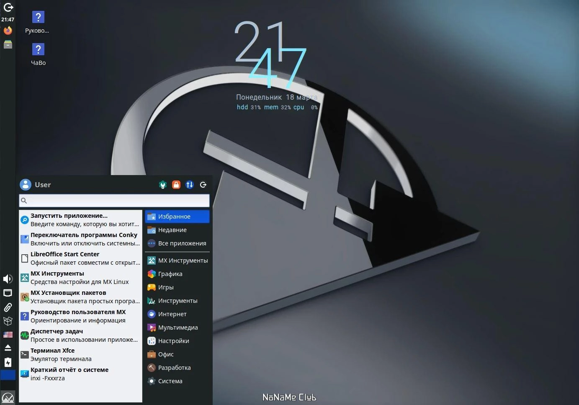
Task: Select the Настройки category
Action: [177, 341]
